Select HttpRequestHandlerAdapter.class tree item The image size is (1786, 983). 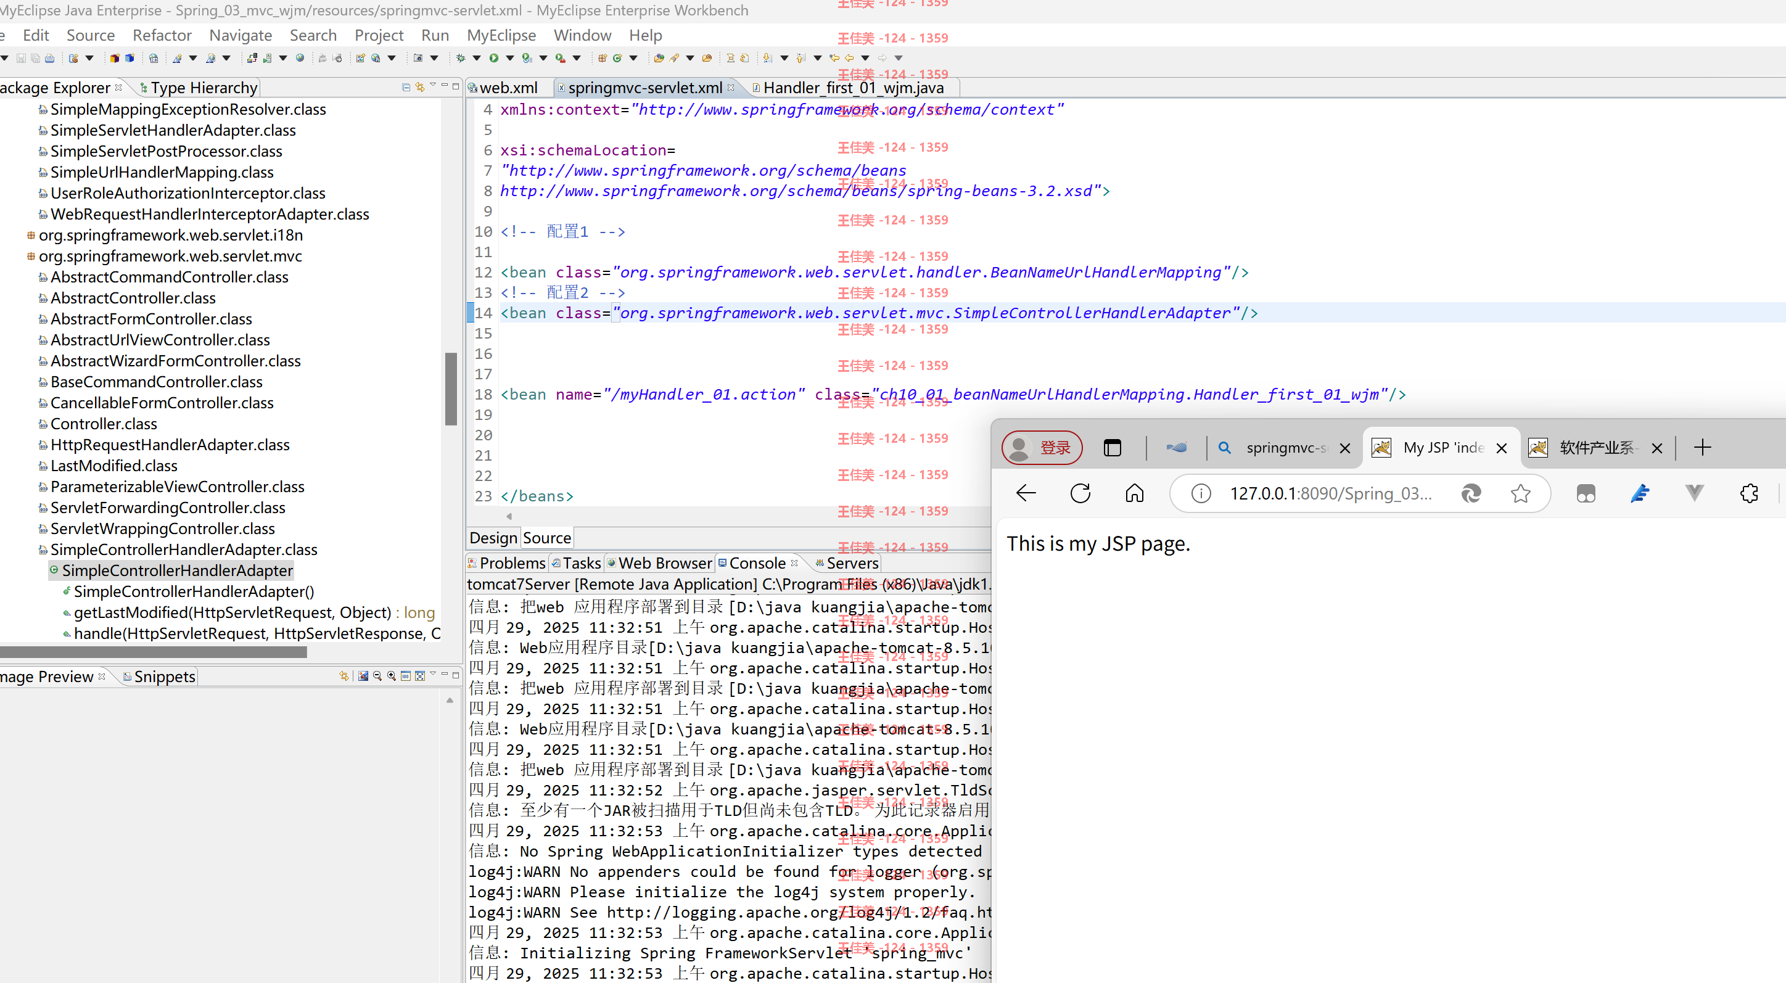click(163, 445)
